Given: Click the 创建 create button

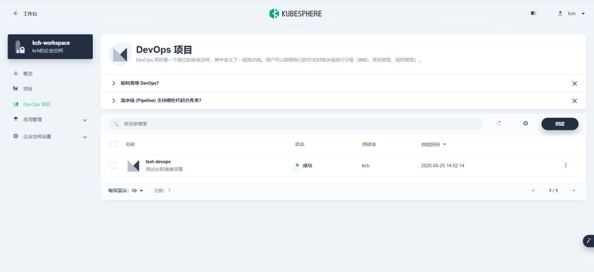Looking at the screenshot, I should [560, 124].
